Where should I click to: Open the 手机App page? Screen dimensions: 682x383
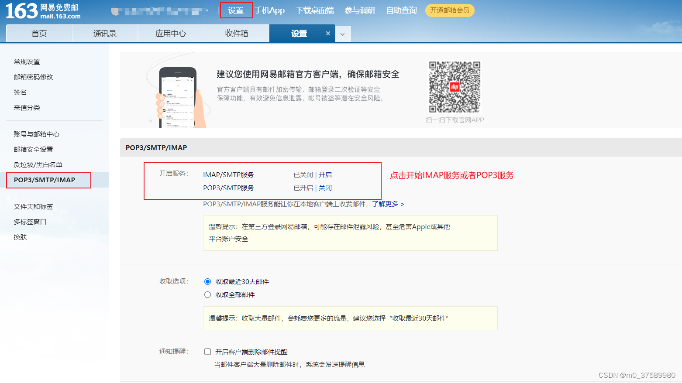coord(270,10)
